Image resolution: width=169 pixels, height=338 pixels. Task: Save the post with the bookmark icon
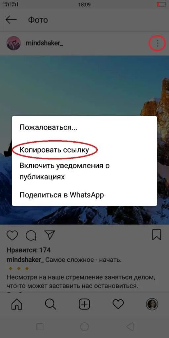point(157,235)
